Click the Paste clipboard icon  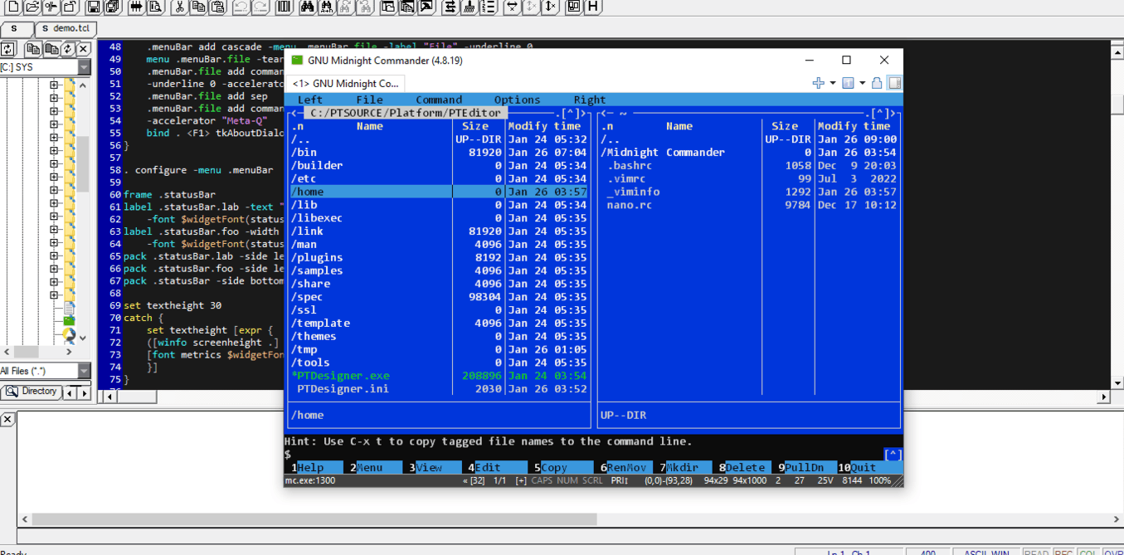217,7
